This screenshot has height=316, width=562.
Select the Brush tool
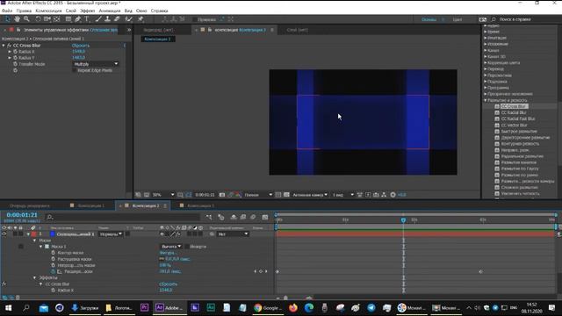pos(98,19)
